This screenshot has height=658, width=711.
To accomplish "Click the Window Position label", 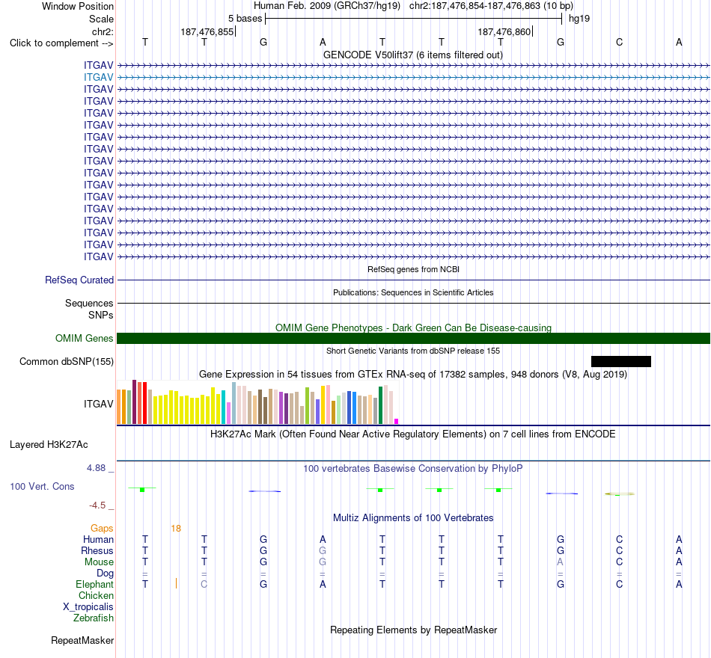I will pyautogui.click(x=78, y=6).
